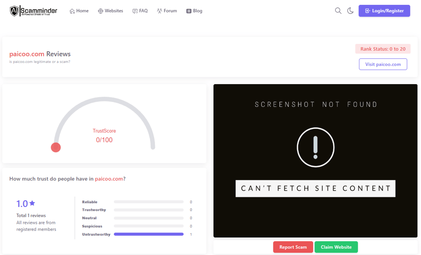Screen dimensions: 421x255
Task: Click the Rank Status 0 to 20 badge
Action: click(383, 49)
